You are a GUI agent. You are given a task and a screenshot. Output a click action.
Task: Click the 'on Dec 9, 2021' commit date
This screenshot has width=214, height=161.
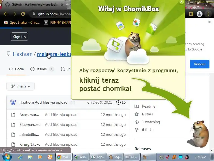click(x=100, y=102)
